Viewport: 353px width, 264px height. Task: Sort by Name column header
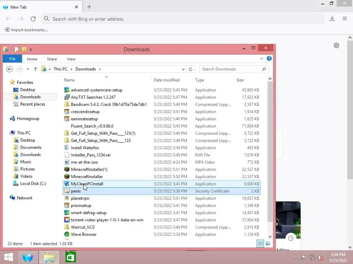click(69, 80)
